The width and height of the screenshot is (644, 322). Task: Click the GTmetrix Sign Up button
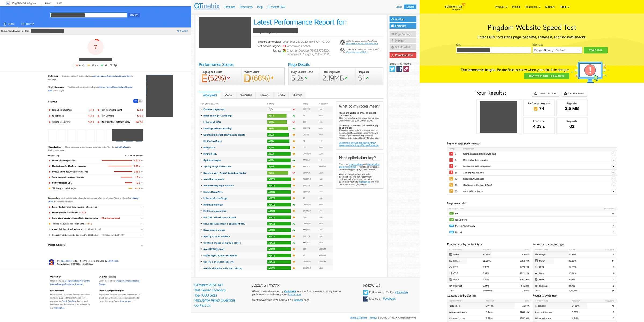pyautogui.click(x=410, y=7)
